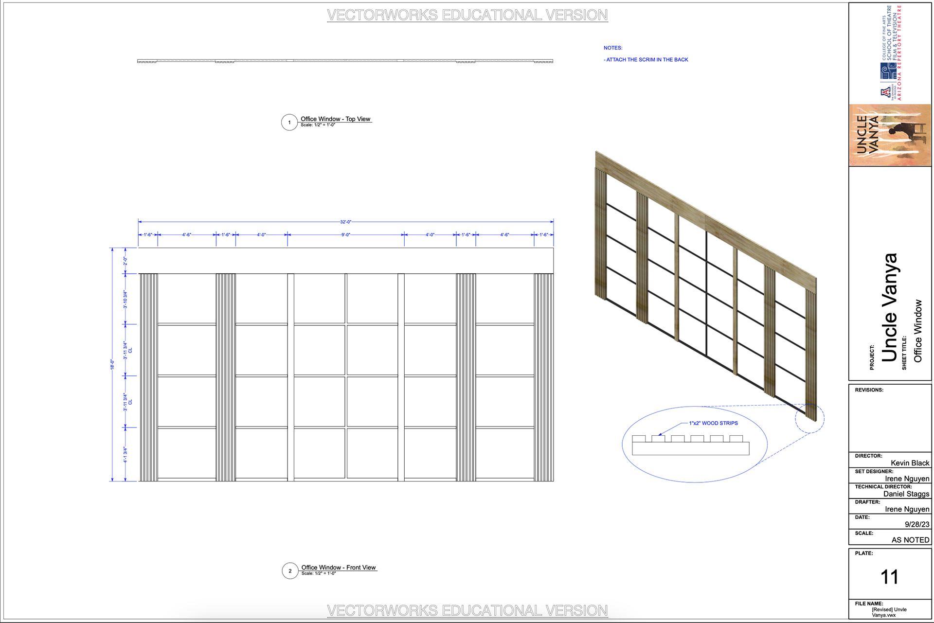Click the circled number 1 view marker

pos(289,123)
